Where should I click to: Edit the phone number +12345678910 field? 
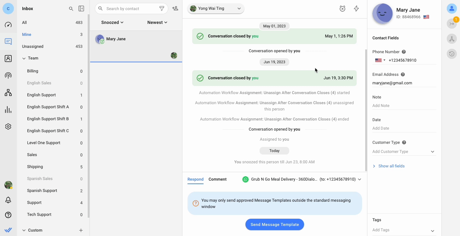tap(412, 60)
